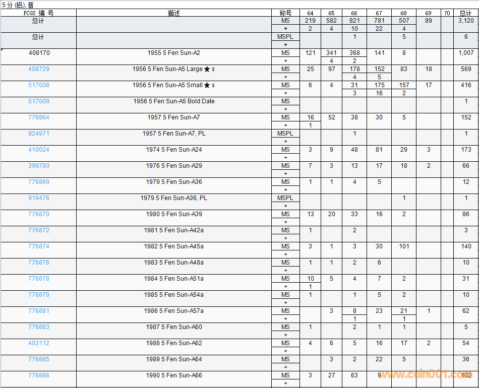Open link 517009 for Bold Date variety
Screen dimensions: 479x388
pos(39,101)
